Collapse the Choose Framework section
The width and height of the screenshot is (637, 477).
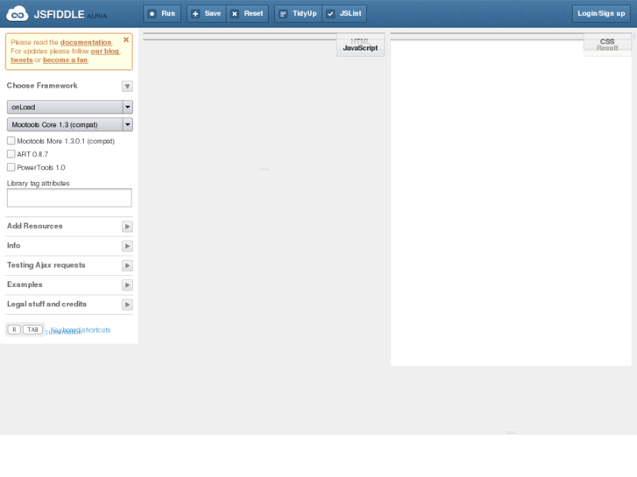coord(127,86)
